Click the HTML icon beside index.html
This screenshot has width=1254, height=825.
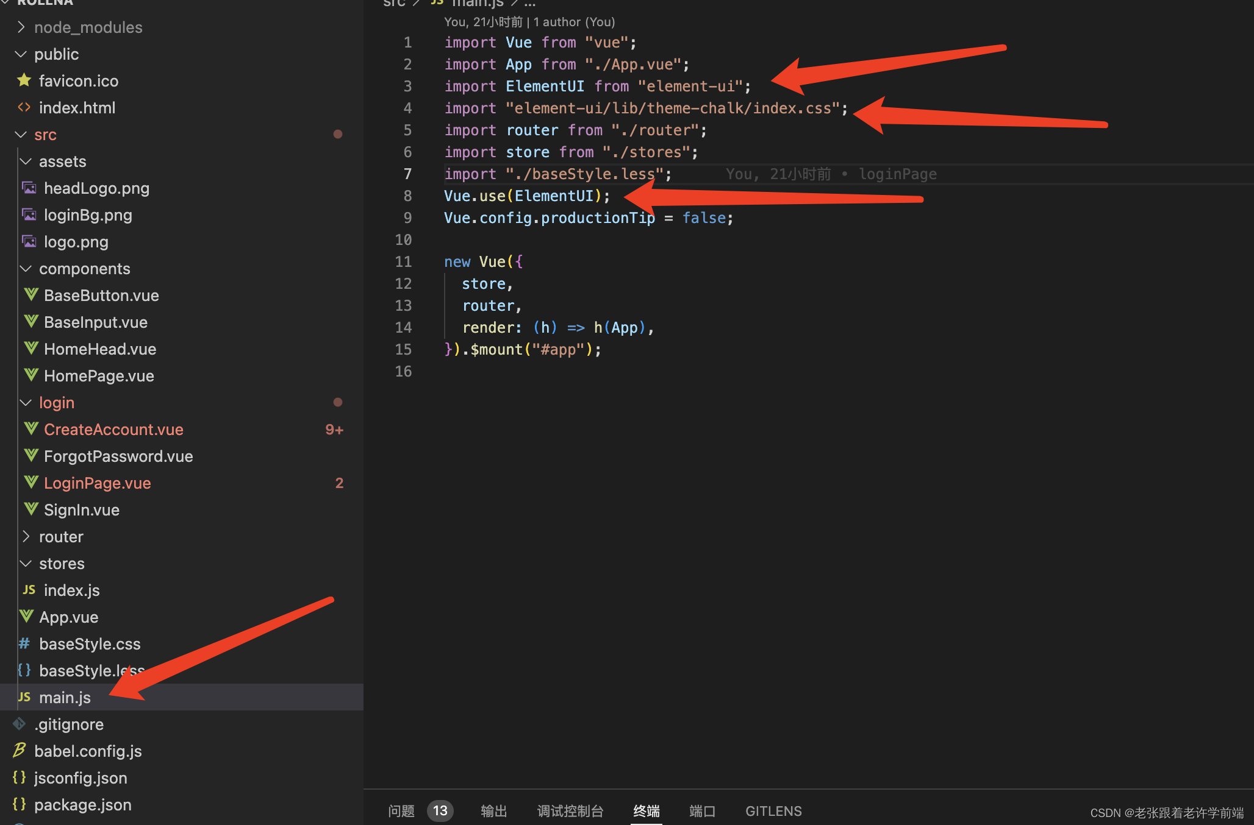24,107
